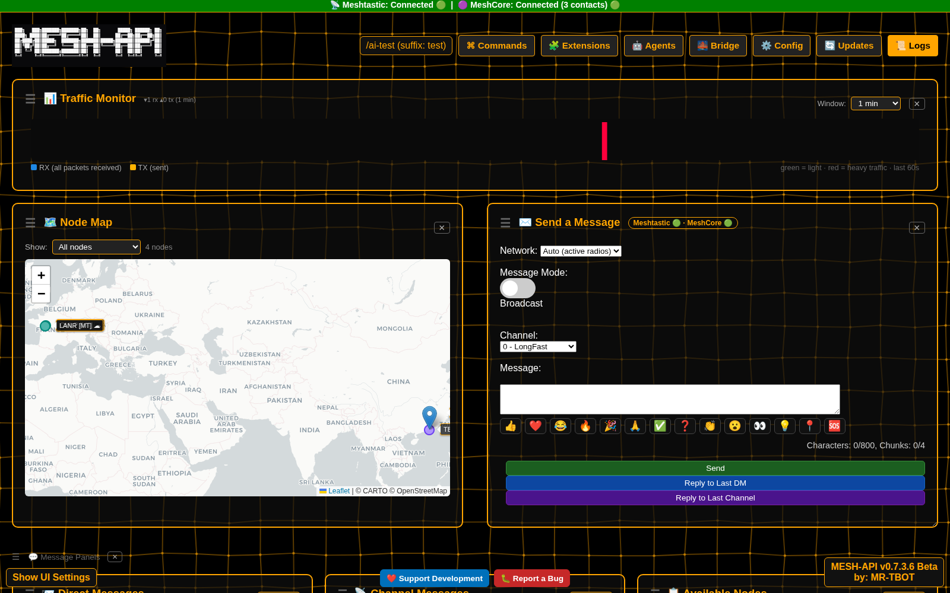Open the Traffic Monitor Window dropdown
Screen dimensions: 950x593
(876, 103)
